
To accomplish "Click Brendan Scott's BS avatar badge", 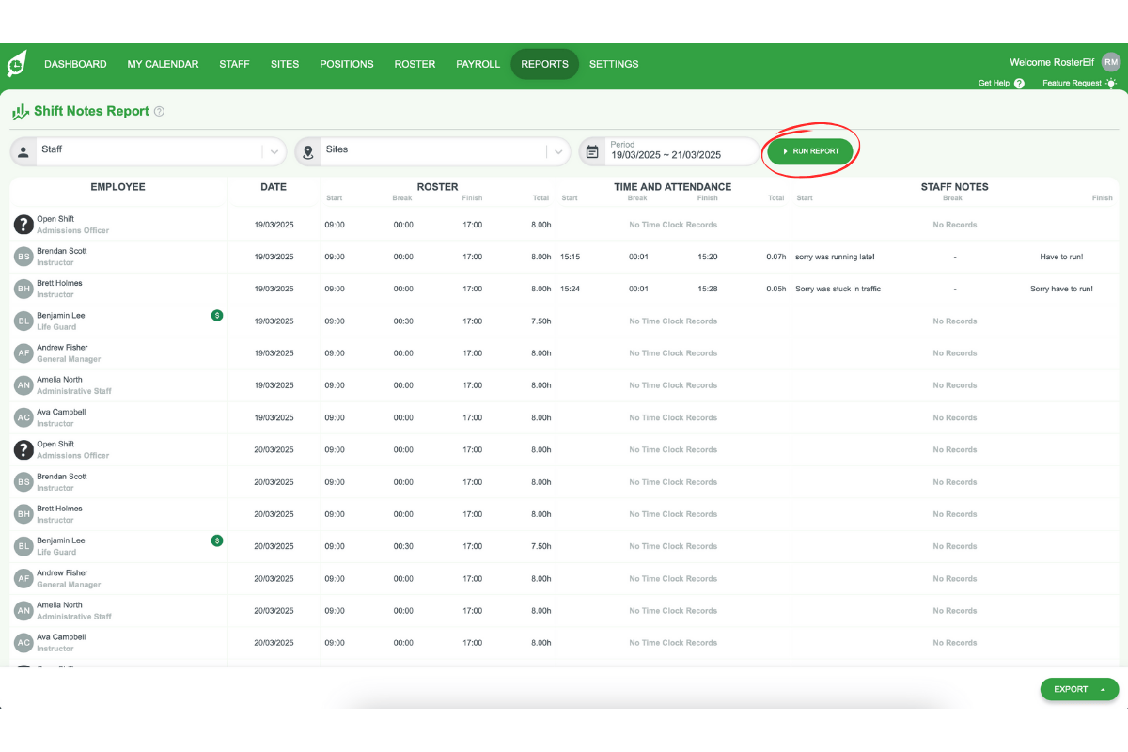I will pos(23,256).
